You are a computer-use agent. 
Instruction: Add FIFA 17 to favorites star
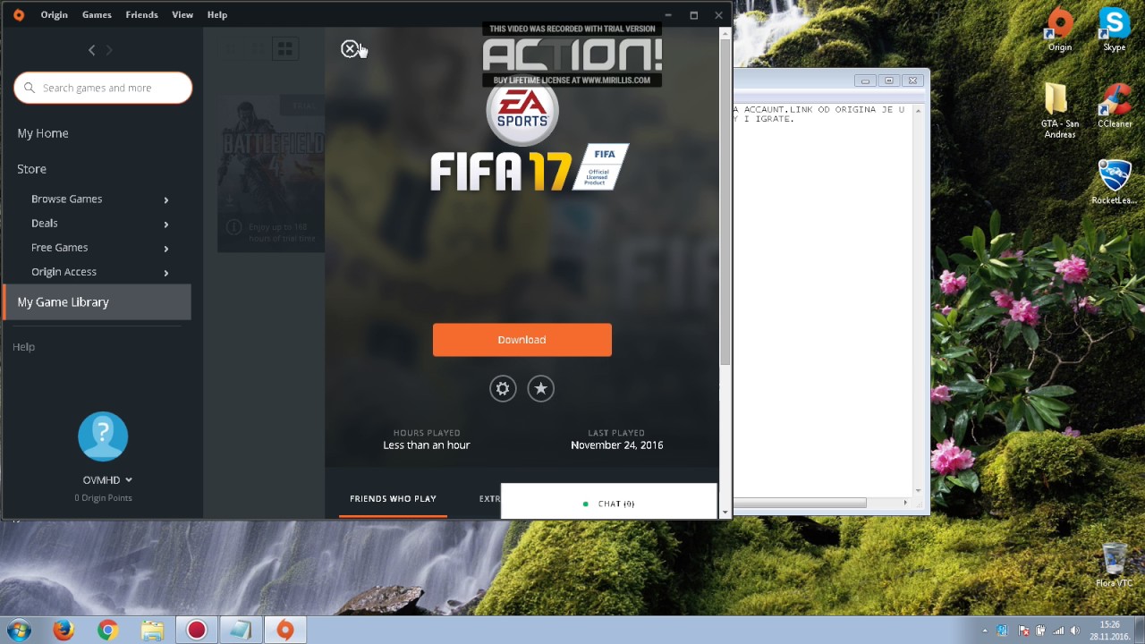tap(540, 388)
